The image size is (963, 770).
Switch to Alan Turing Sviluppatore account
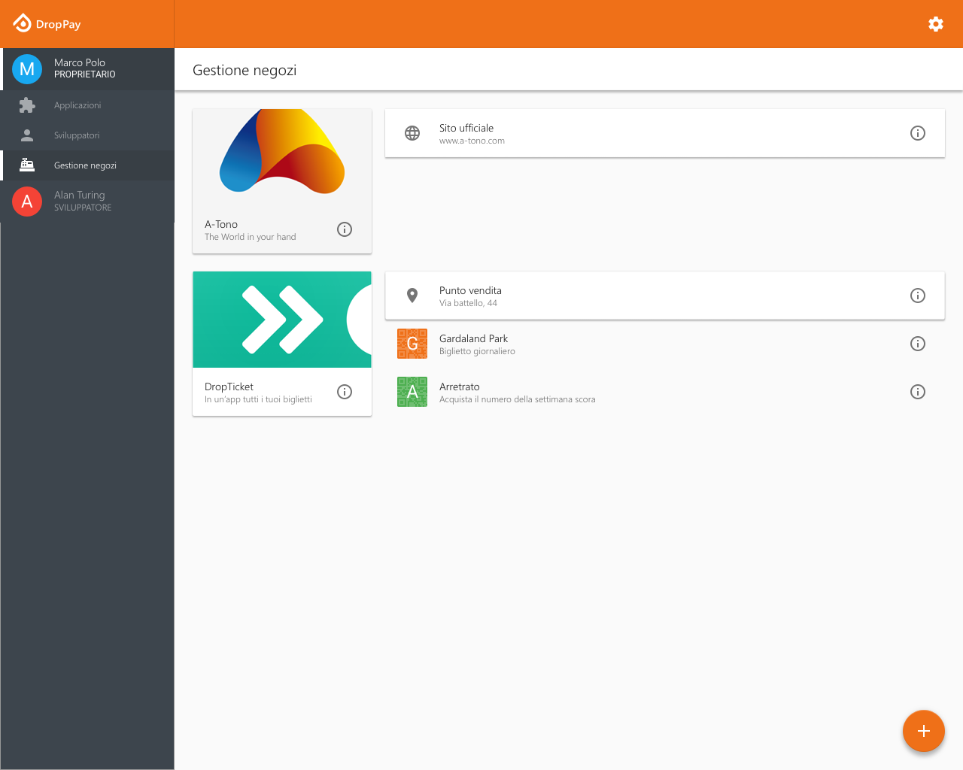87,202
